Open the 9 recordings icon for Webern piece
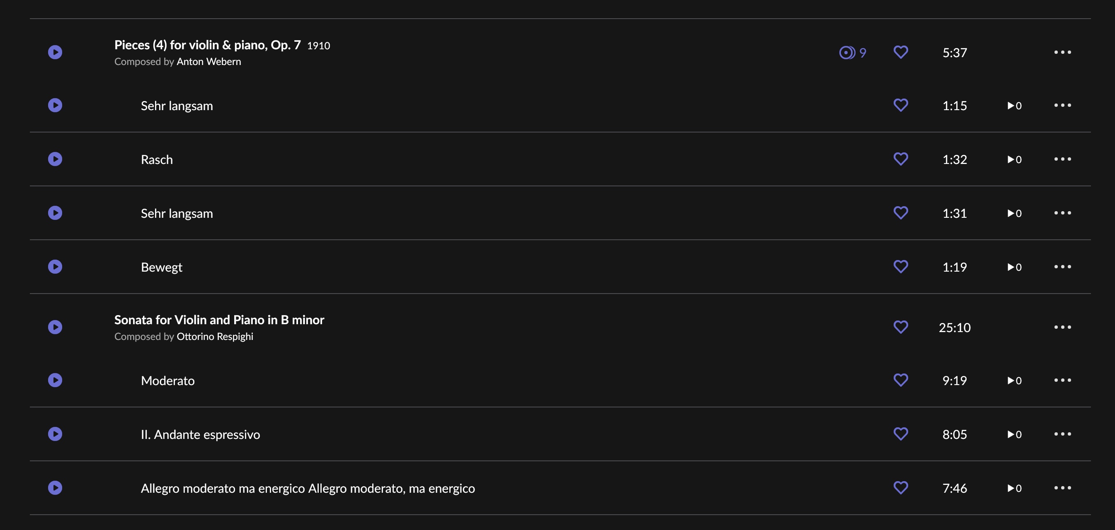This screenshot has height=530, width=1115. [852, 53]
